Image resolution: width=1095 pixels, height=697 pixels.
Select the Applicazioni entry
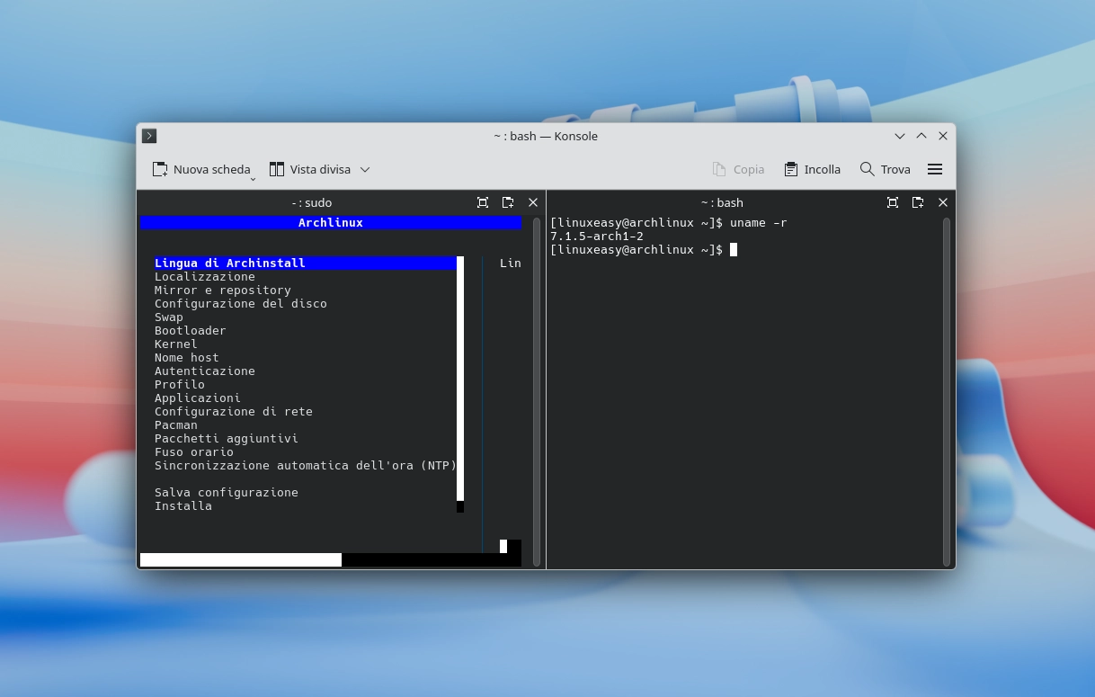tap(198, 398)
